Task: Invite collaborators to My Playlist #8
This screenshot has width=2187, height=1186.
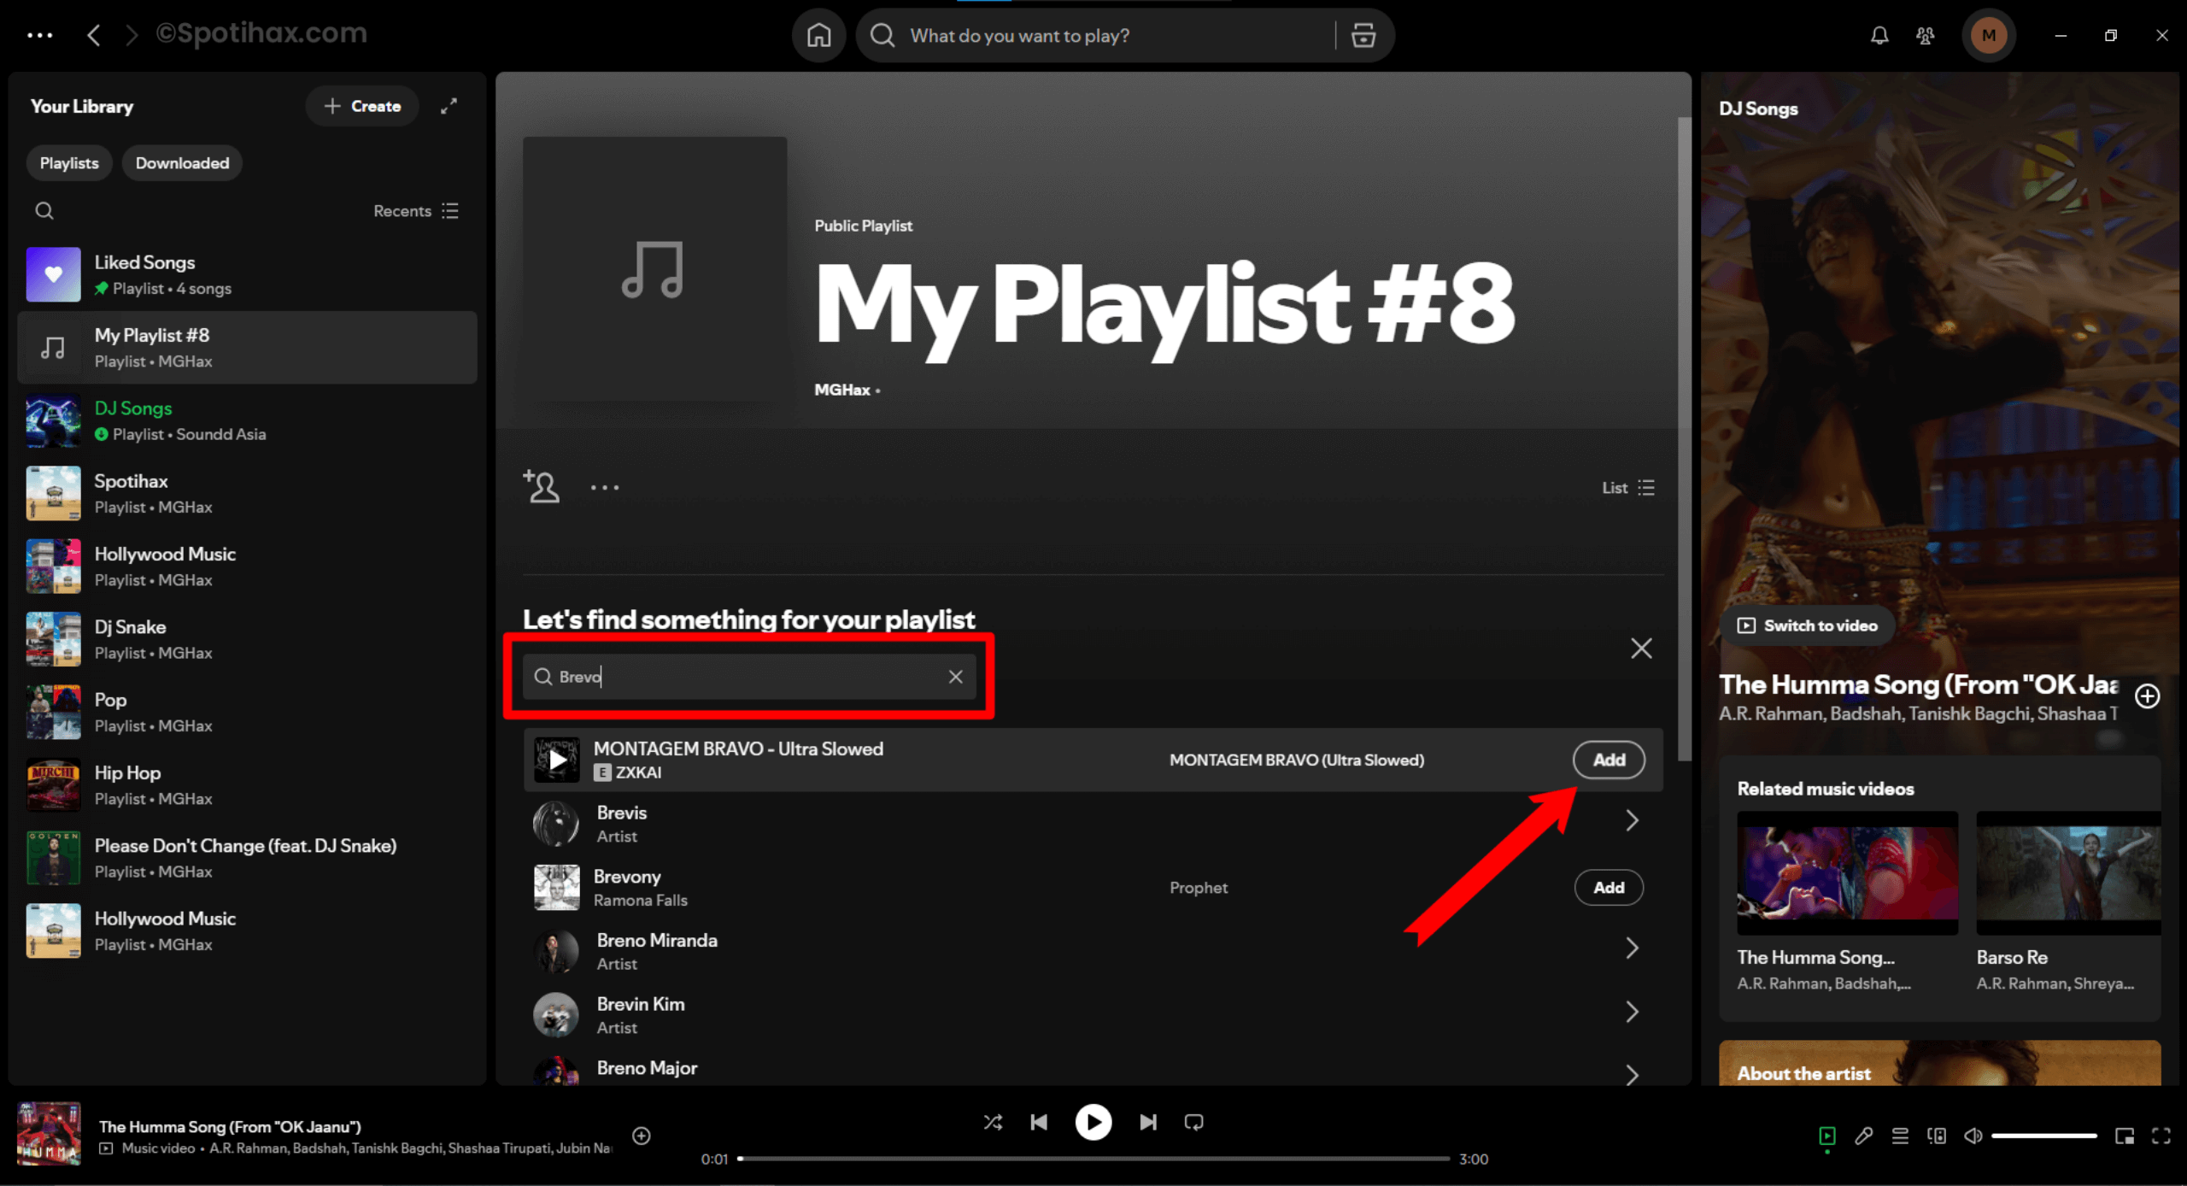Action: tap(542, 487)
